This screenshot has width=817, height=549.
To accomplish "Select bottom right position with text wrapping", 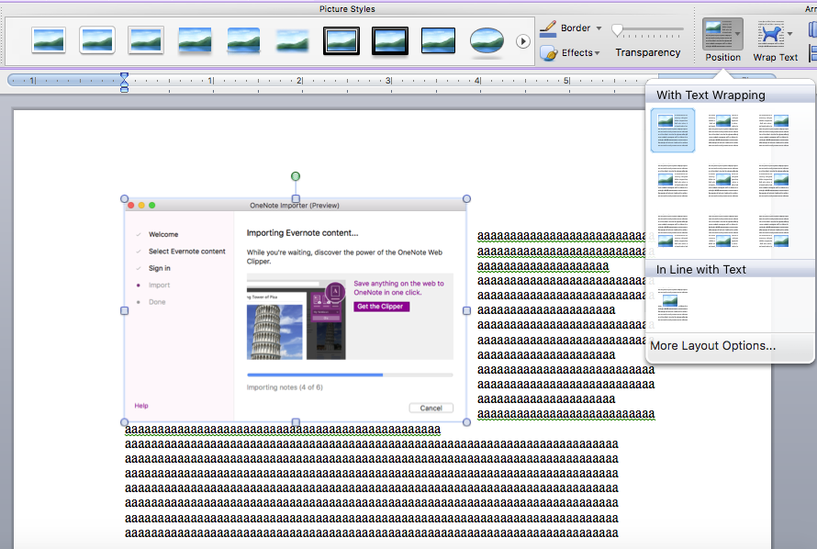I will (x=774, y=230).
